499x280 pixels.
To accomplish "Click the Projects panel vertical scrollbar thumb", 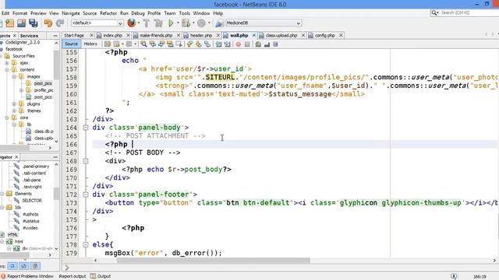I will [x=56, y=65].
